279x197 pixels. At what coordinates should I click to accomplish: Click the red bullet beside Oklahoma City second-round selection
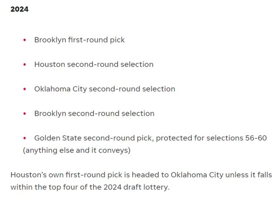click(x=25, y=89)
